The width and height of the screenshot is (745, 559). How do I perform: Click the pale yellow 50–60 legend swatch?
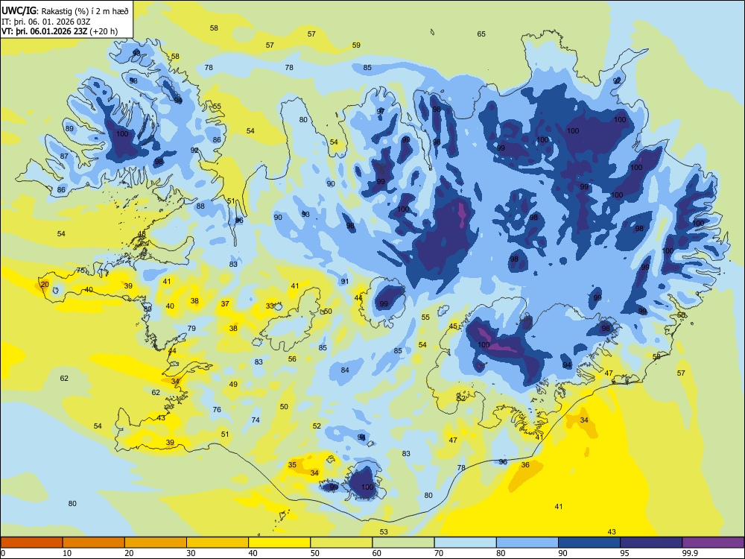tap(341, 543)
